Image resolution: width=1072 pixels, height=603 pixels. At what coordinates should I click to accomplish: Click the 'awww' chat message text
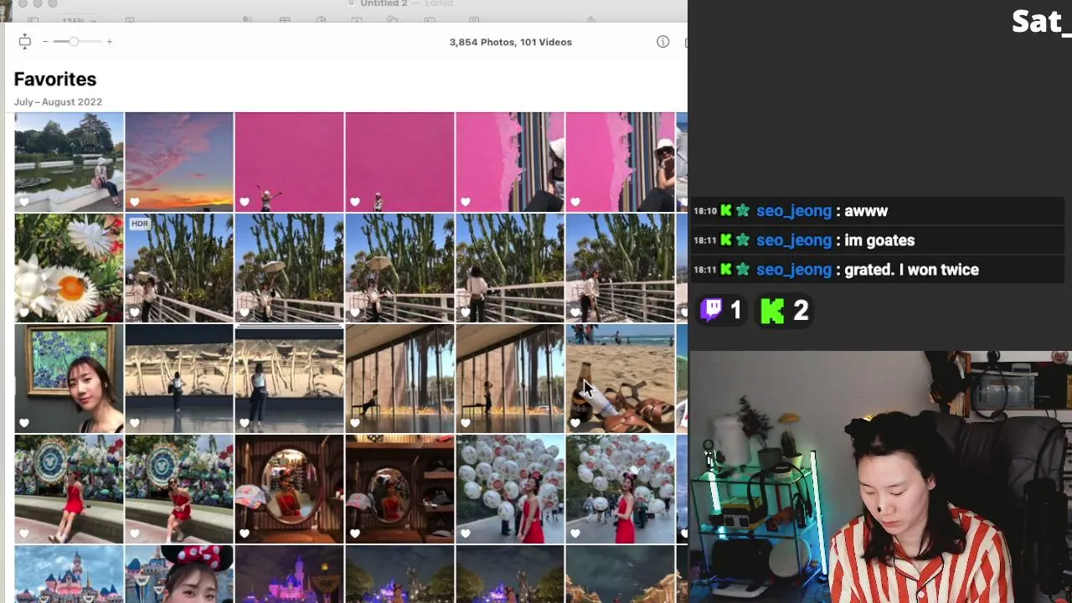pos(866,211)
